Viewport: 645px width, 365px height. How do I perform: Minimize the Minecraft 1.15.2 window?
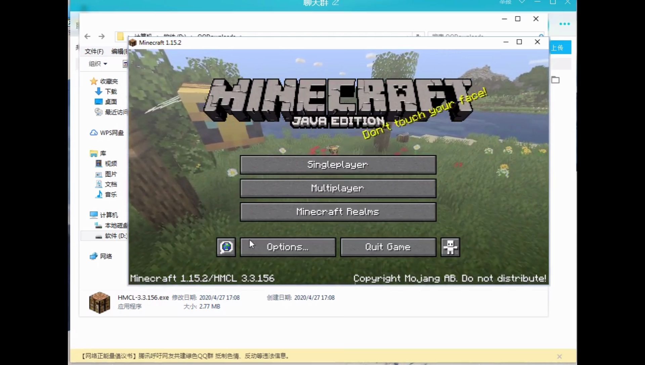tap(506, 42)
